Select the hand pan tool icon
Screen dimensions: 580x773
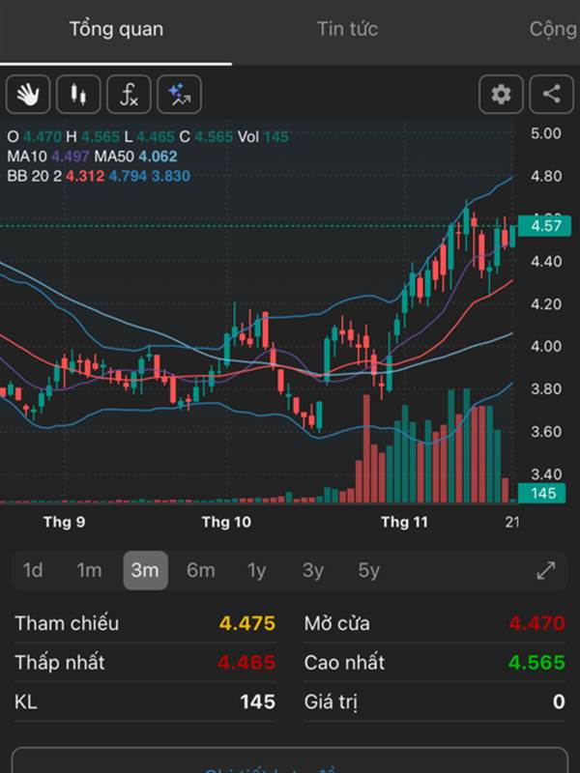(x=28, y=94)
